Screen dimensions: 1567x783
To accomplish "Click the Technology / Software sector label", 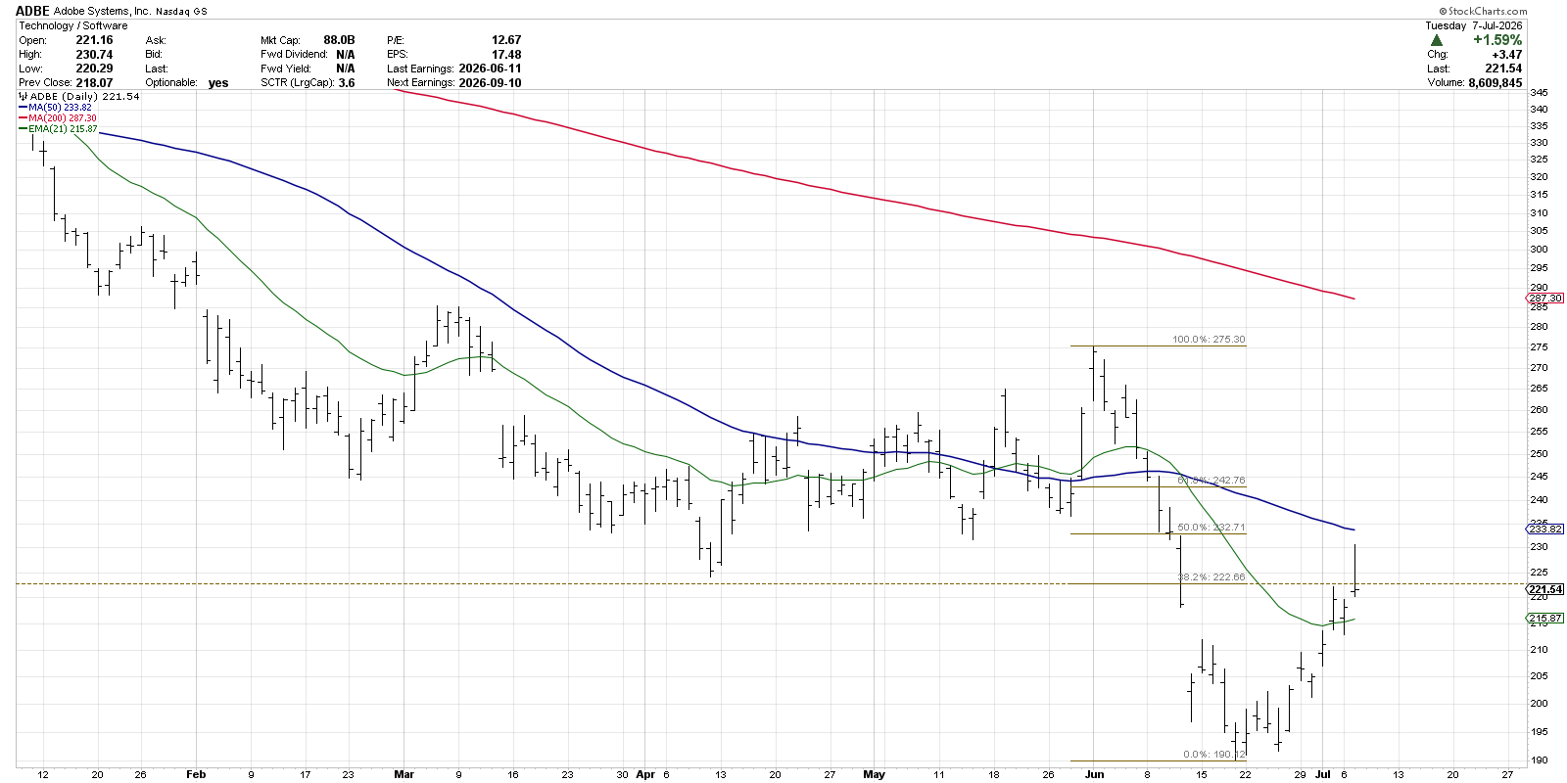I will coord(73,25).
